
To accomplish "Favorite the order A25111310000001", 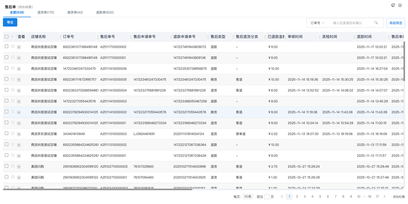I will [x=13, y=155].
